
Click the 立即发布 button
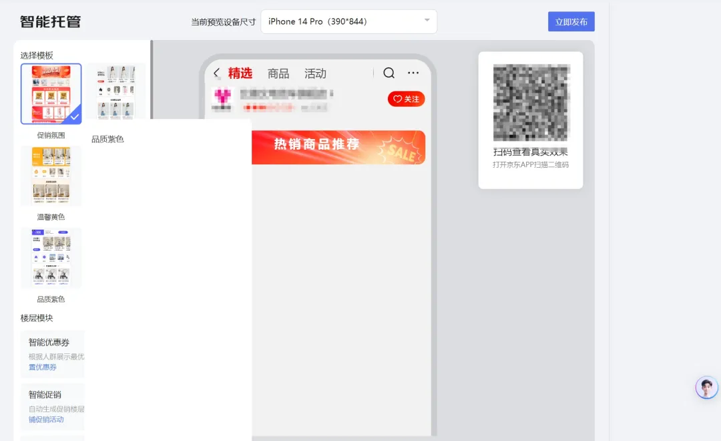tap(571, 21)
